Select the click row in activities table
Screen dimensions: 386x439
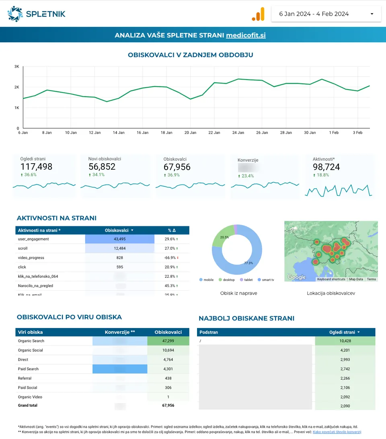tap(102, 267)
